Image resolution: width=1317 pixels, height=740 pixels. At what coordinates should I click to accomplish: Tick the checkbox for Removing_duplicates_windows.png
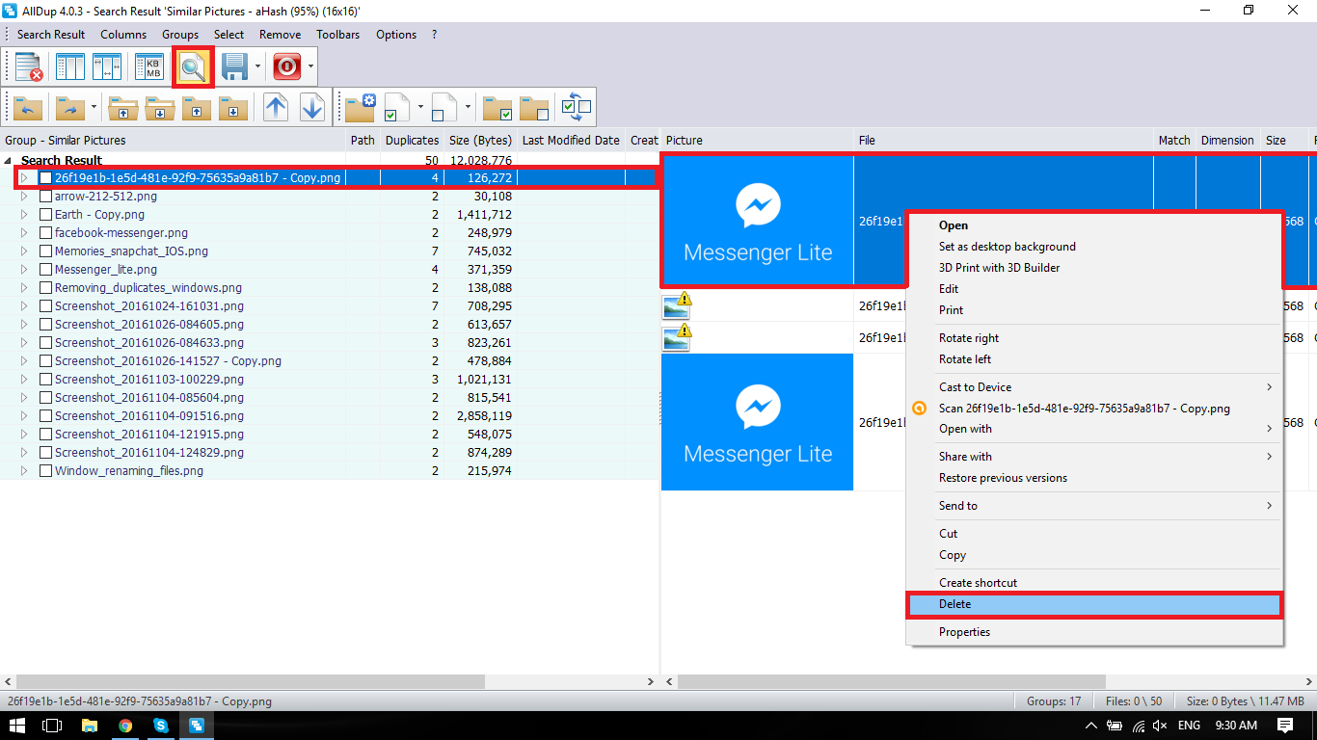click(45, 288)
